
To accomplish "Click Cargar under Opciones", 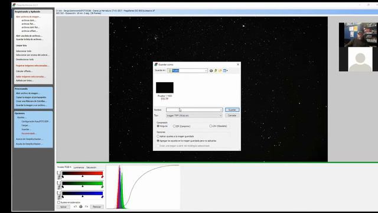I will [x=25, y=125].
